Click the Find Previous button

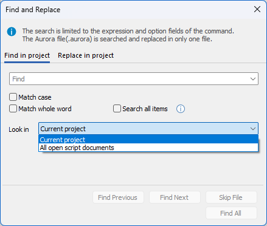click(x=118, y=197)
